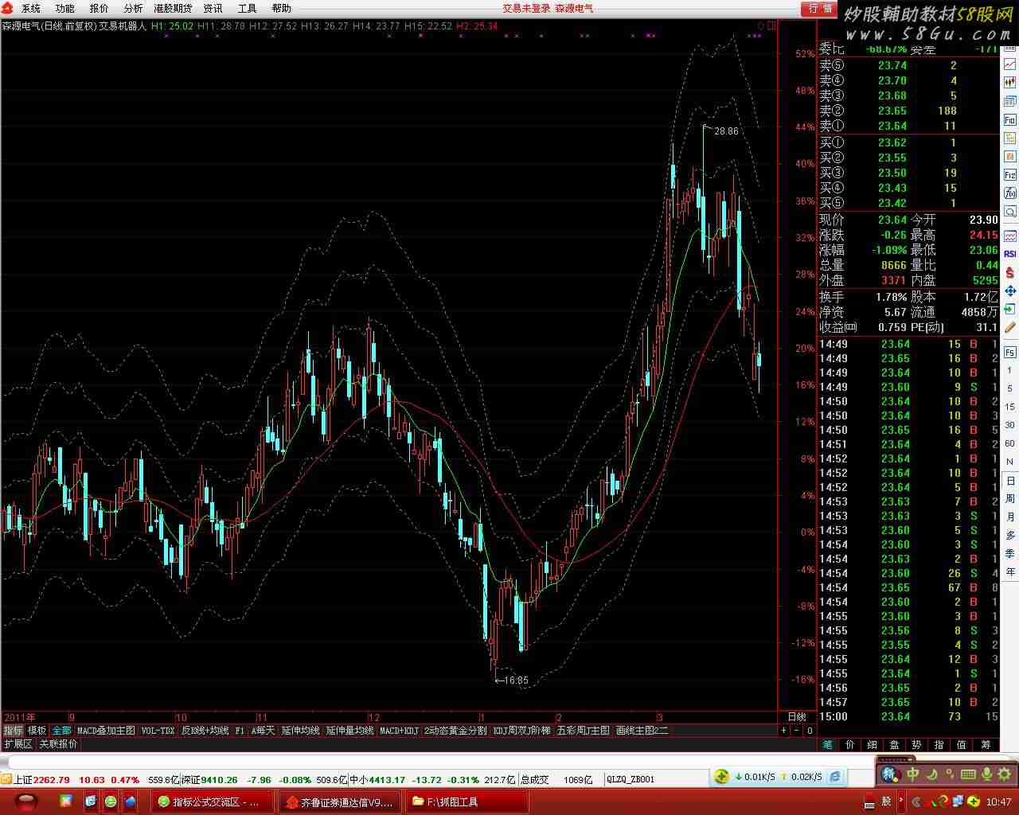Select the 年 yearly period in the right sidebar
This screenshot has width=1019, height=815.
[1010, 572]
